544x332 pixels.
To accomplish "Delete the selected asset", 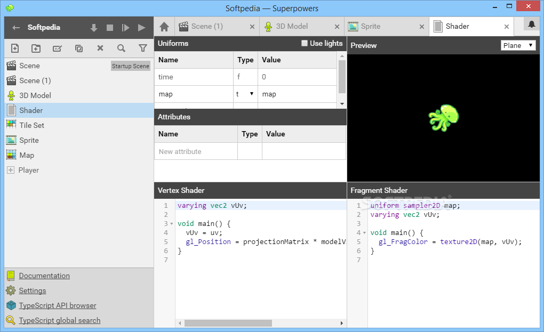I will tap(100, 48).
